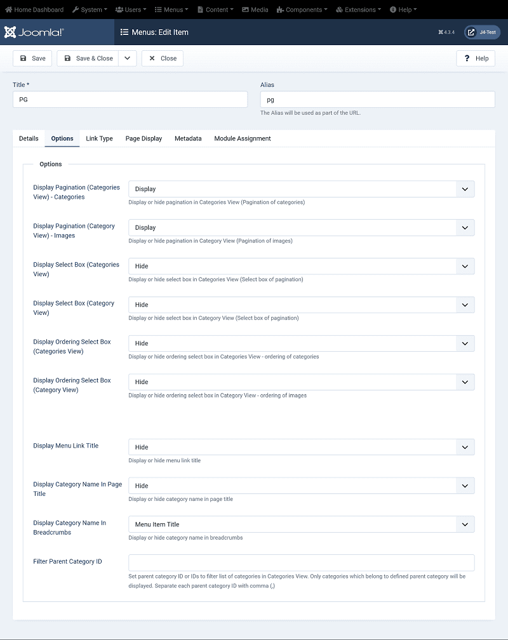Open the Components menu
Screen dimensions: 508x640
coord(302,10)
